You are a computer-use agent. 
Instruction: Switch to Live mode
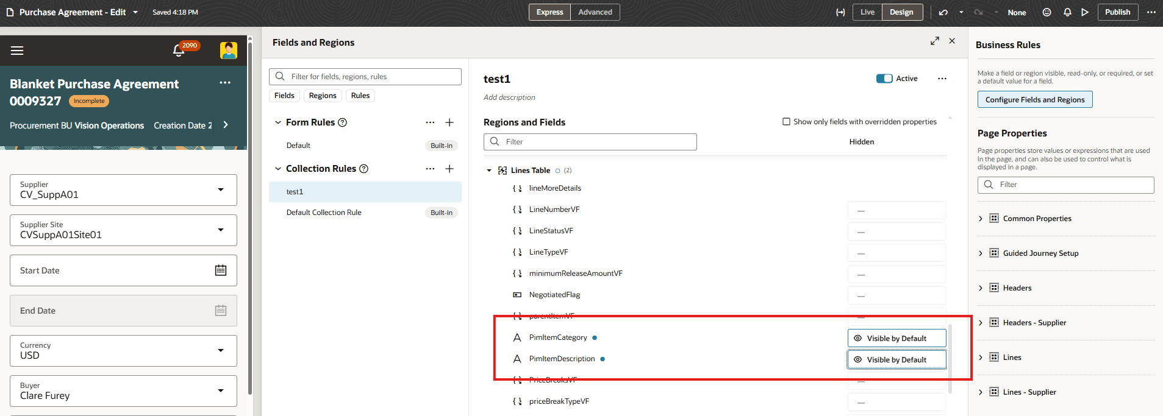click(867, 12)
